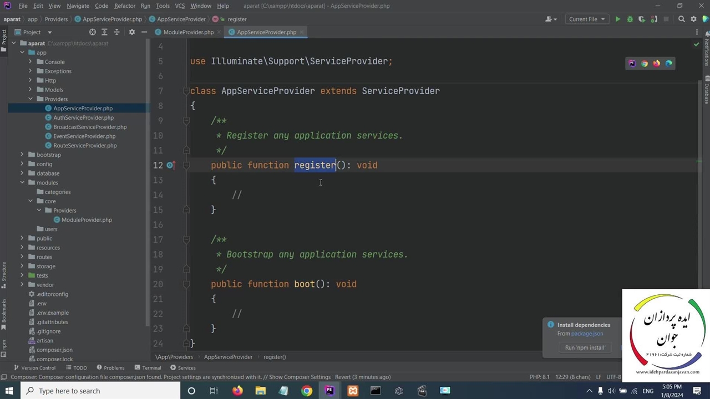Open in Firefox browser icon in editor
The image size is (710, 399).
(x=656, y=63)
